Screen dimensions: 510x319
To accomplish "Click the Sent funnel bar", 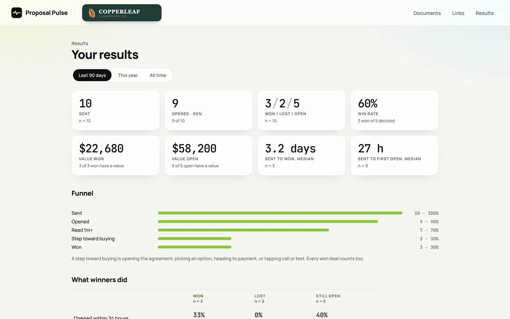I will [x=280, y=213].
